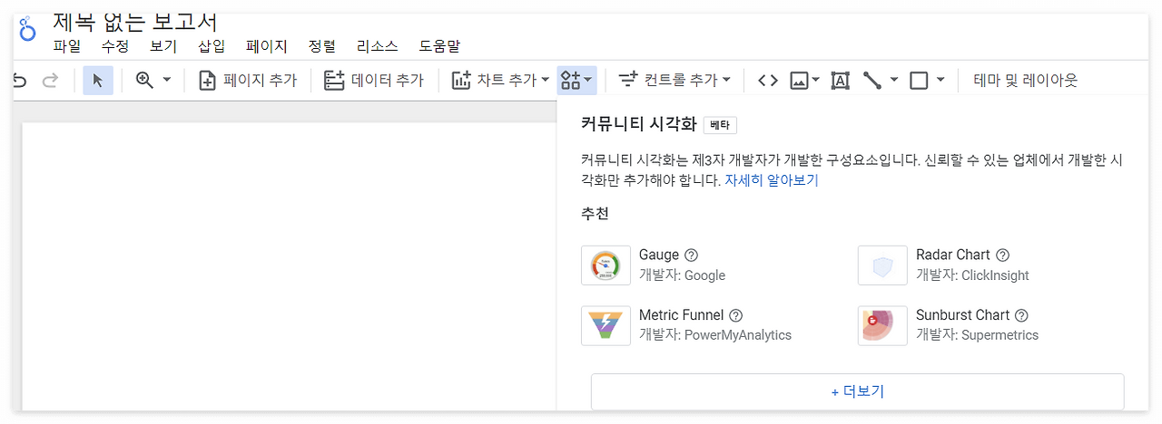Click the Metric Funnel name label
1162x424 pixels.
pyautogui.click(x=682, y=315)
